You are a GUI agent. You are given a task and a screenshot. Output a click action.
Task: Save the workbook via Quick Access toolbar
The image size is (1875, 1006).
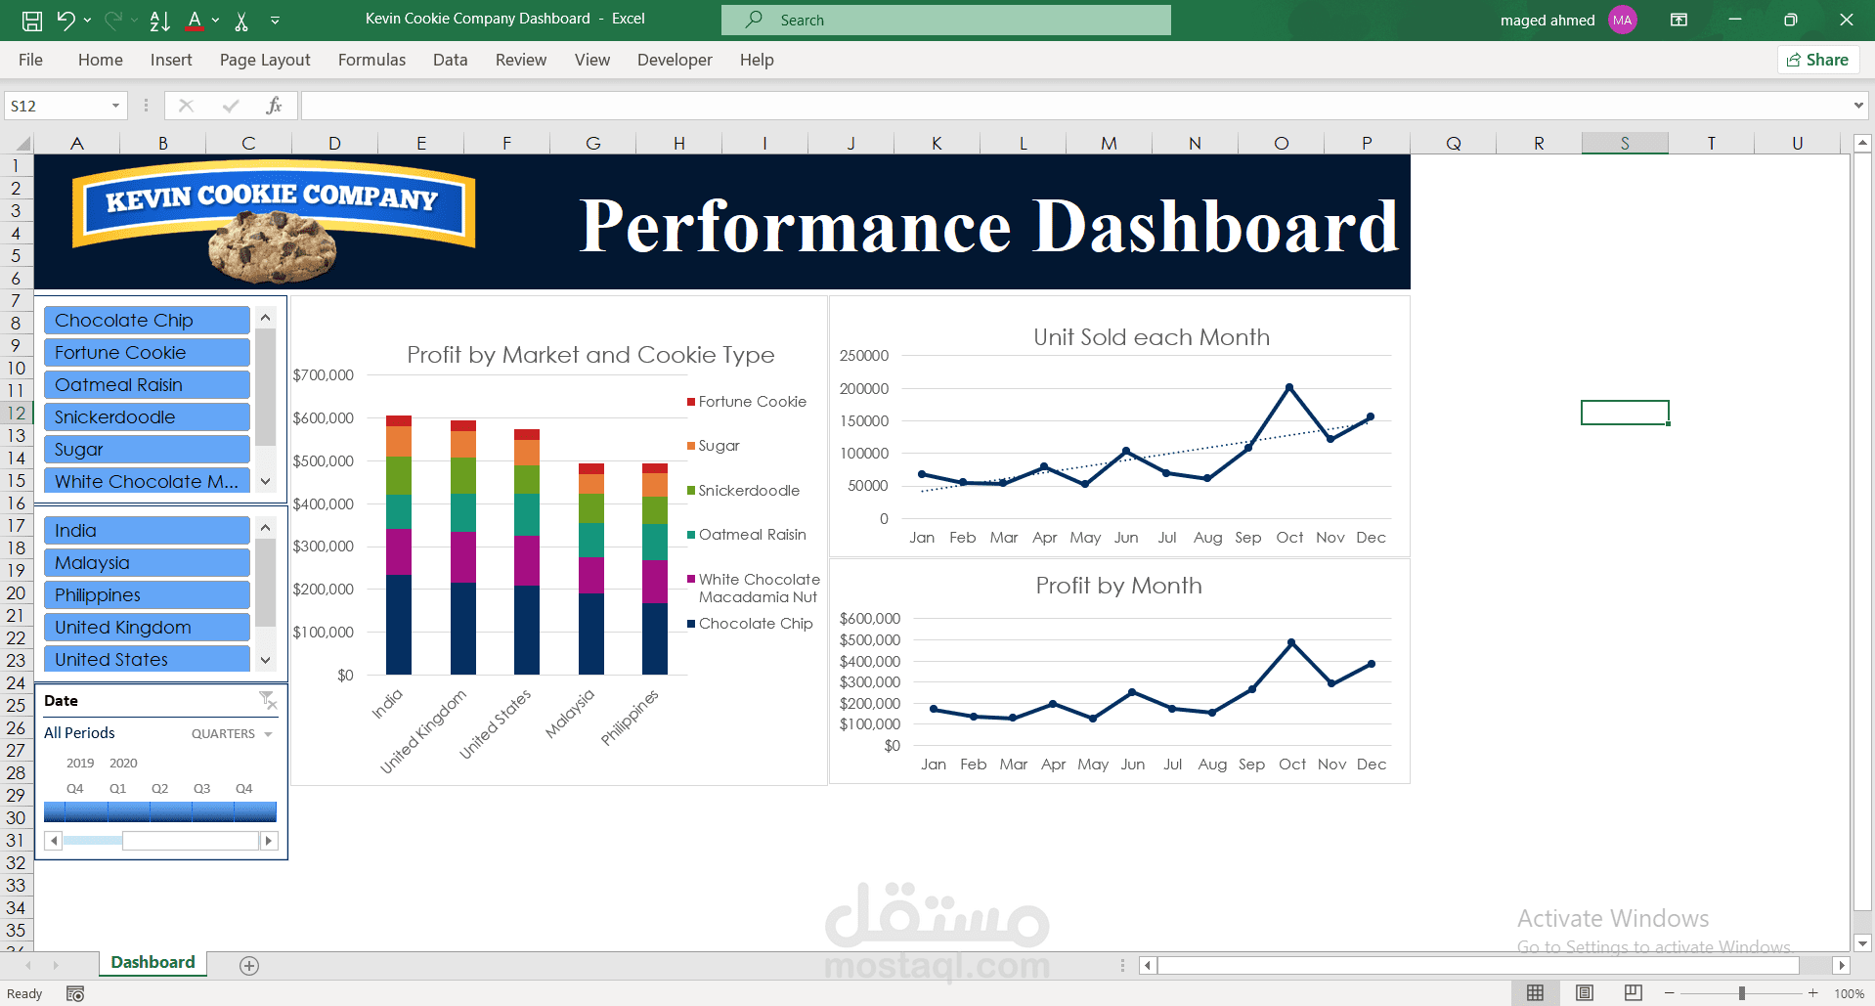(31, 20)
